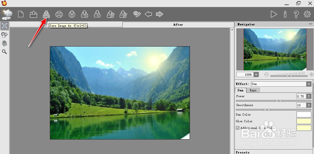Click the landscape image on the canvas
This screenshot has width=314, height=154.
click(120, 93)
